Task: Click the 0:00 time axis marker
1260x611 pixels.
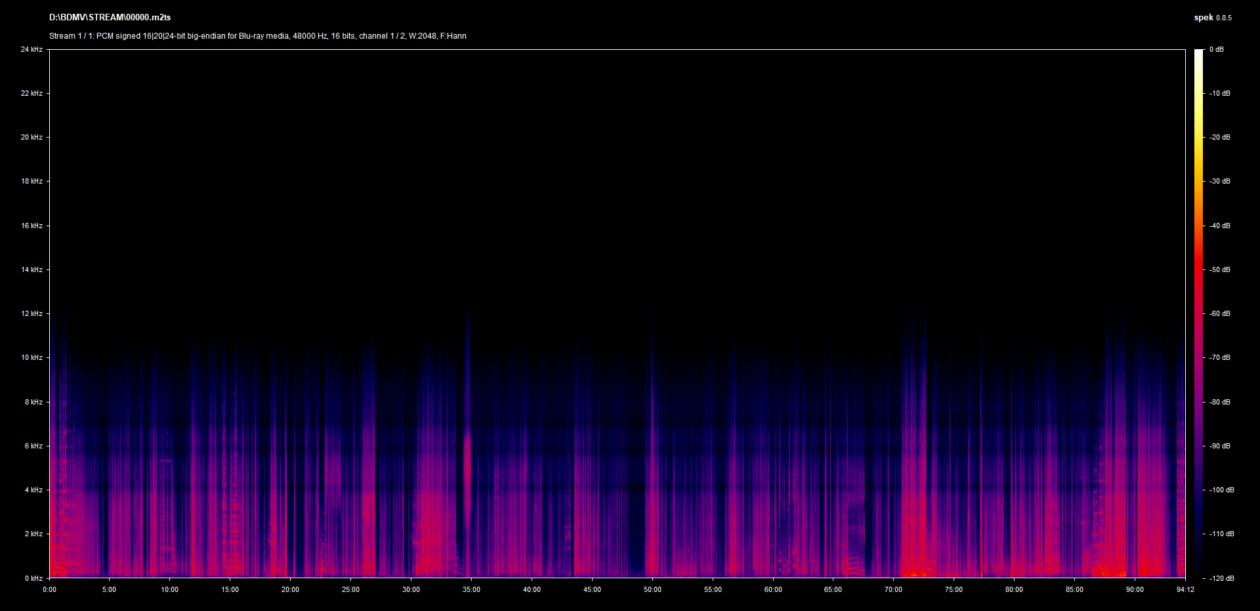Action: [x=49, y=589]
